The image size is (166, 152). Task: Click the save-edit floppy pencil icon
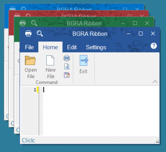pos(67,75)
